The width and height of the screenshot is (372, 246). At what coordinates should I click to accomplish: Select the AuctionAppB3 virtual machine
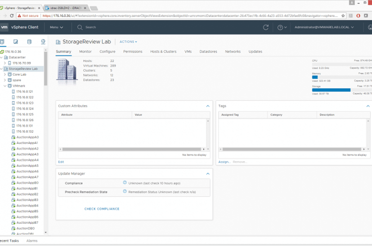coord(27,200)
